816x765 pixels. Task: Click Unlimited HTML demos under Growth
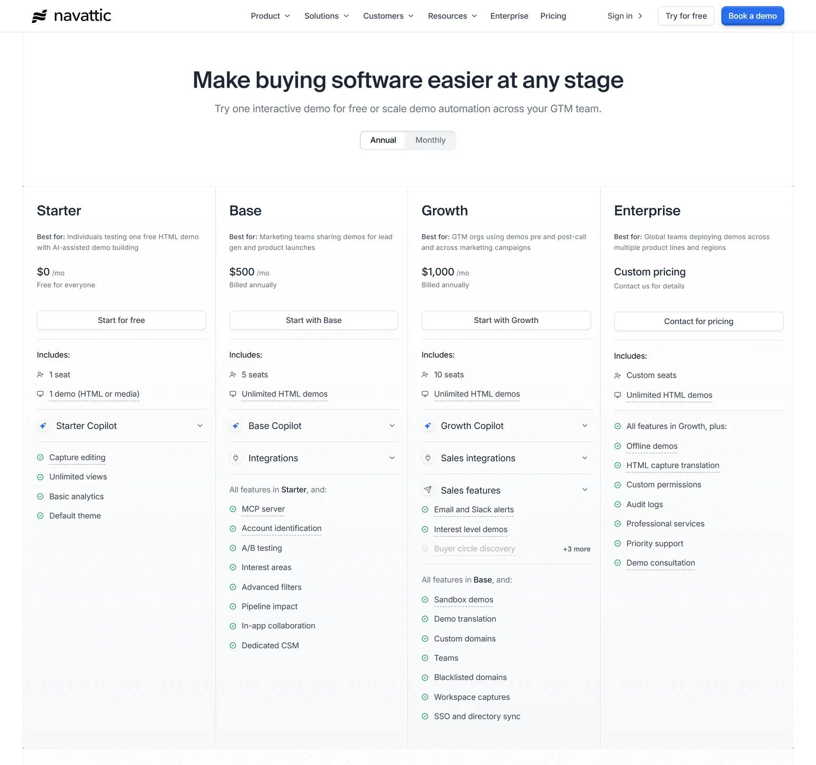[477, 394]
